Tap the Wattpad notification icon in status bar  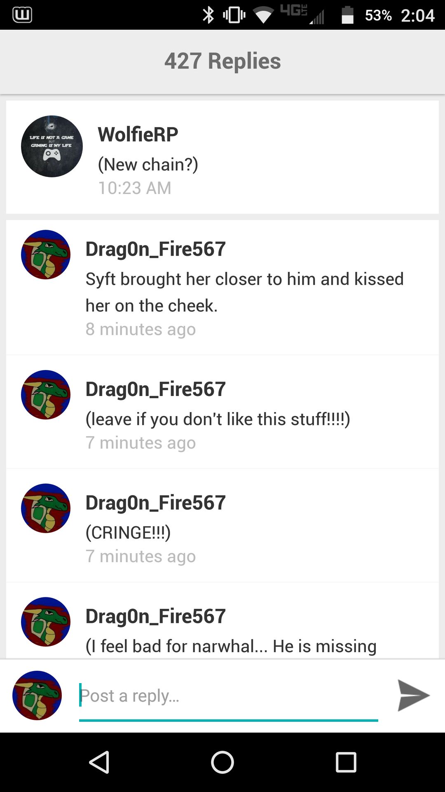22,15
